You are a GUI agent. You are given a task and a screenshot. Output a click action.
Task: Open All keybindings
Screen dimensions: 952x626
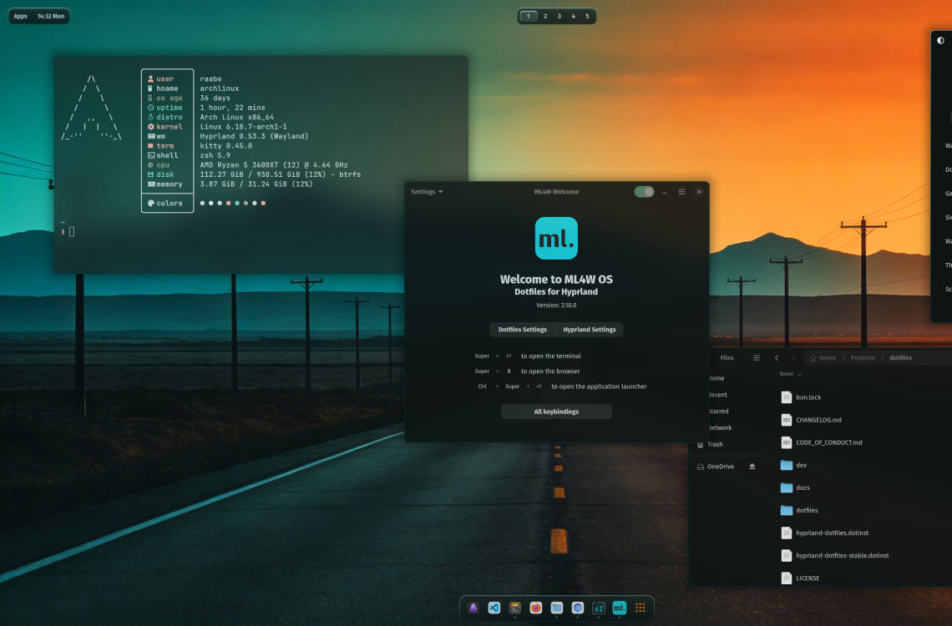pos(556,411)
